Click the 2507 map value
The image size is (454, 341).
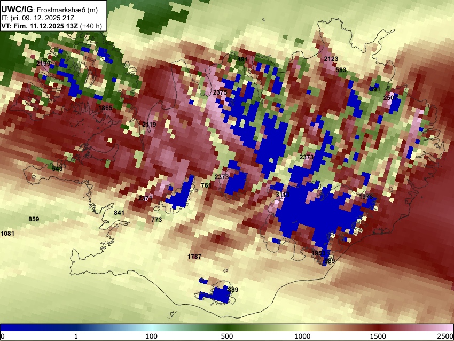[x=390, y=98]
